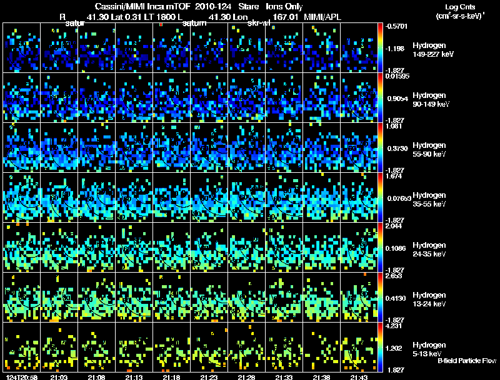Select the 5-13 keV image panel at 21:43
This screenshot has height=380, width=500.
[x=359, y=348]
